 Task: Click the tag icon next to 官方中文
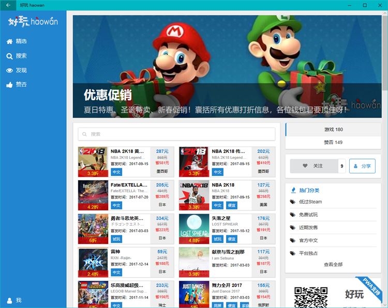click(x=293, y=240)
